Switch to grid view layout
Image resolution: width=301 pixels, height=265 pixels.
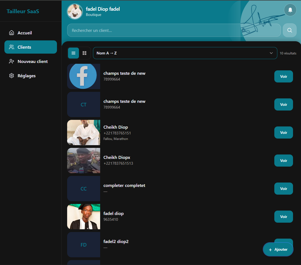[84, 53]
